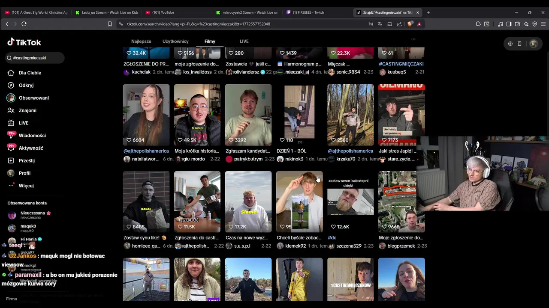Open kuchciak profile link
549x308 pixels.
(x=141, y=72)
